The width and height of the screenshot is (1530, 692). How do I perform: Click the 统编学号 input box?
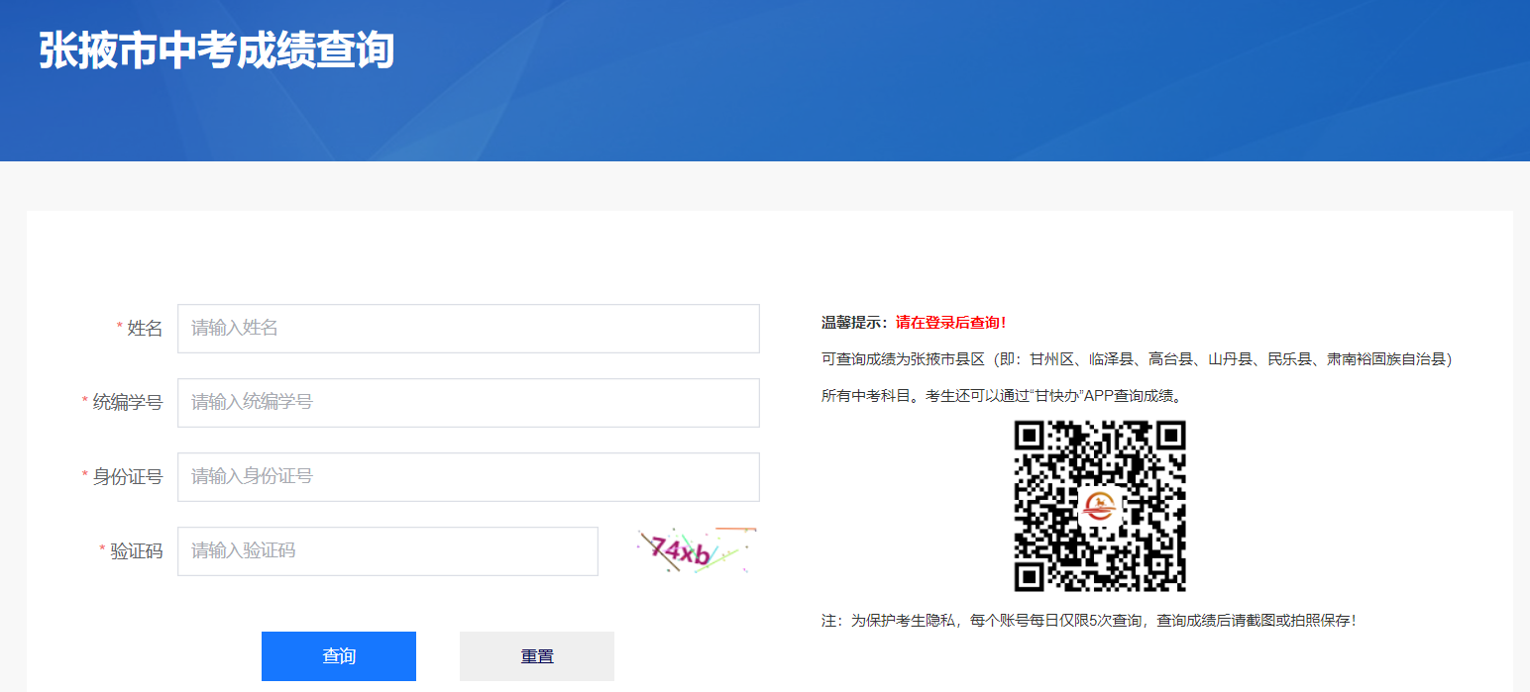(468, 403)
